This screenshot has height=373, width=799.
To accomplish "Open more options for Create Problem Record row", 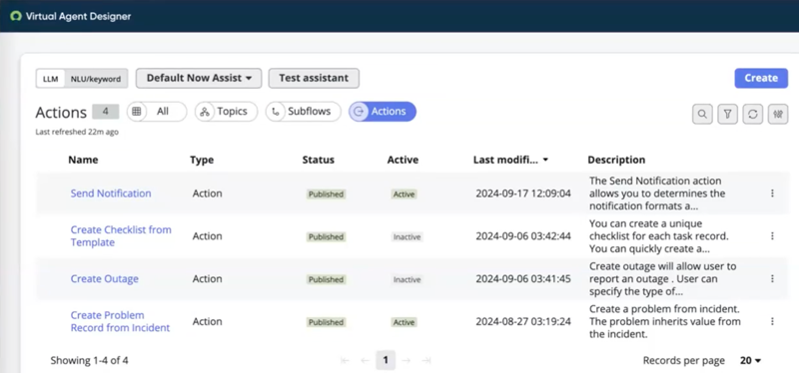I will 772,321.
